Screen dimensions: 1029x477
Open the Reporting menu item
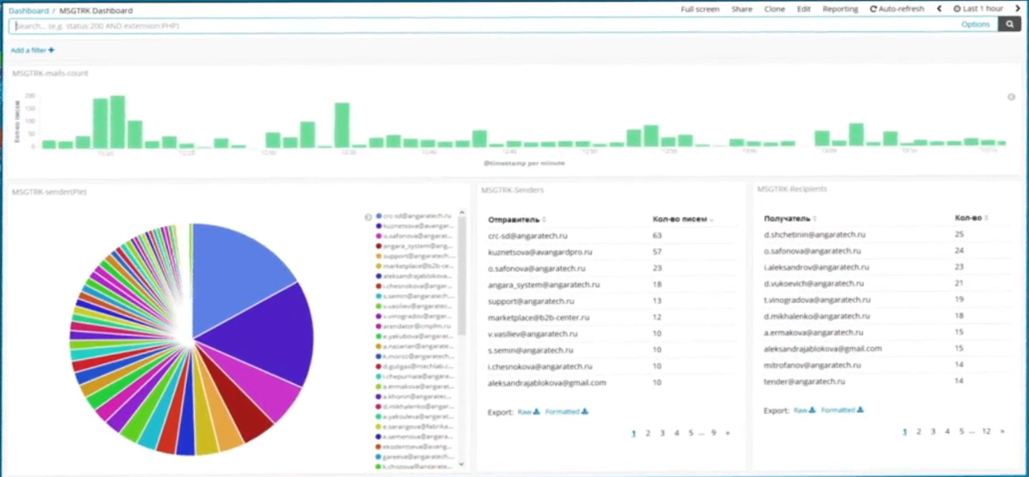840,9
